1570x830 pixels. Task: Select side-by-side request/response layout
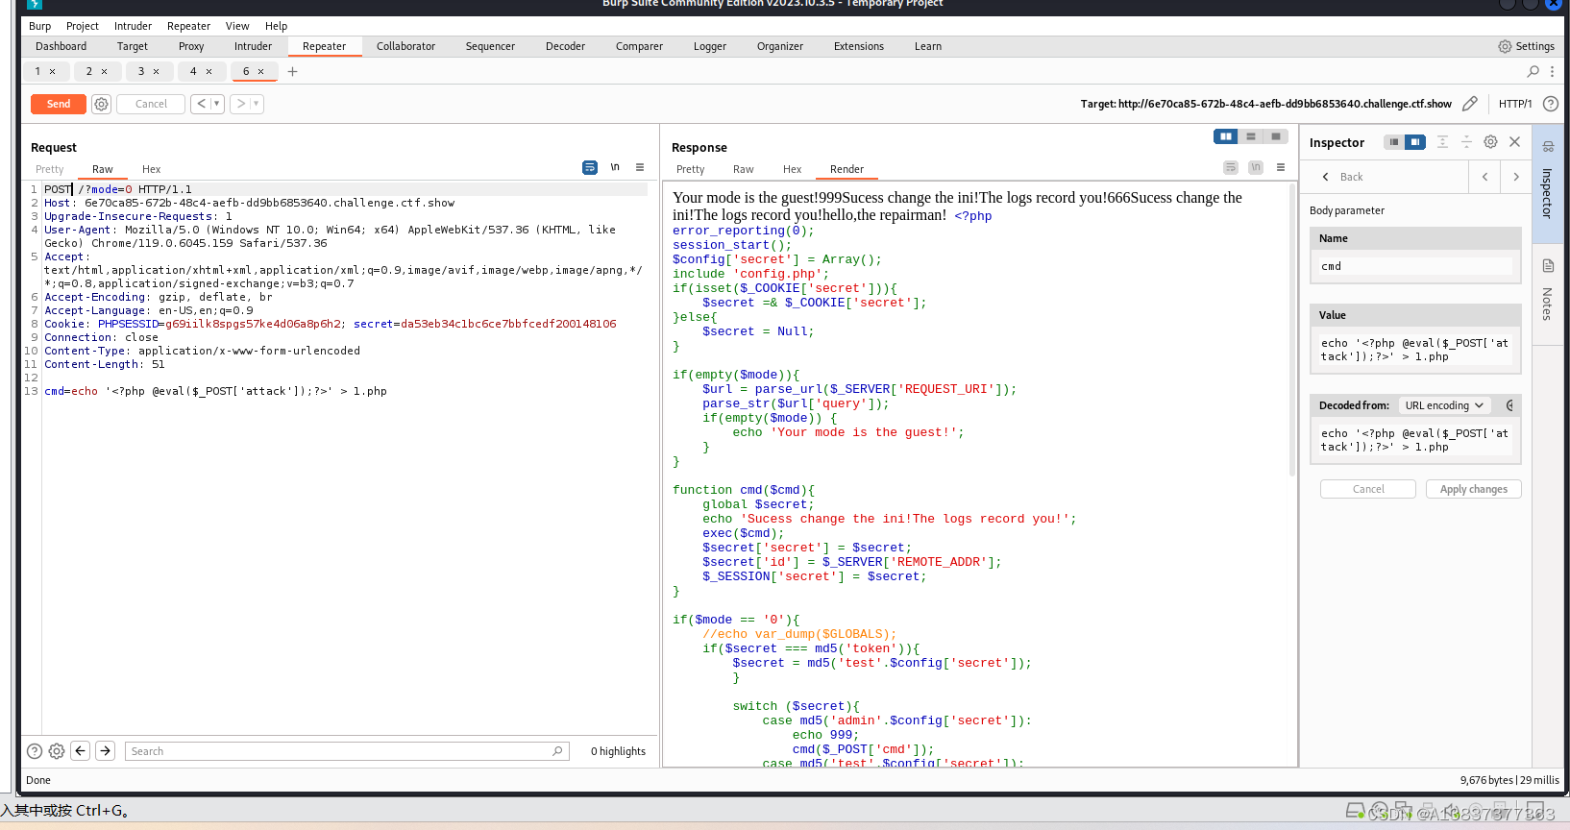(1226, 136)
